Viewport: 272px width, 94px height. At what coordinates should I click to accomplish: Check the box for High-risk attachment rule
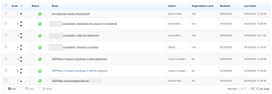point(6,35)
